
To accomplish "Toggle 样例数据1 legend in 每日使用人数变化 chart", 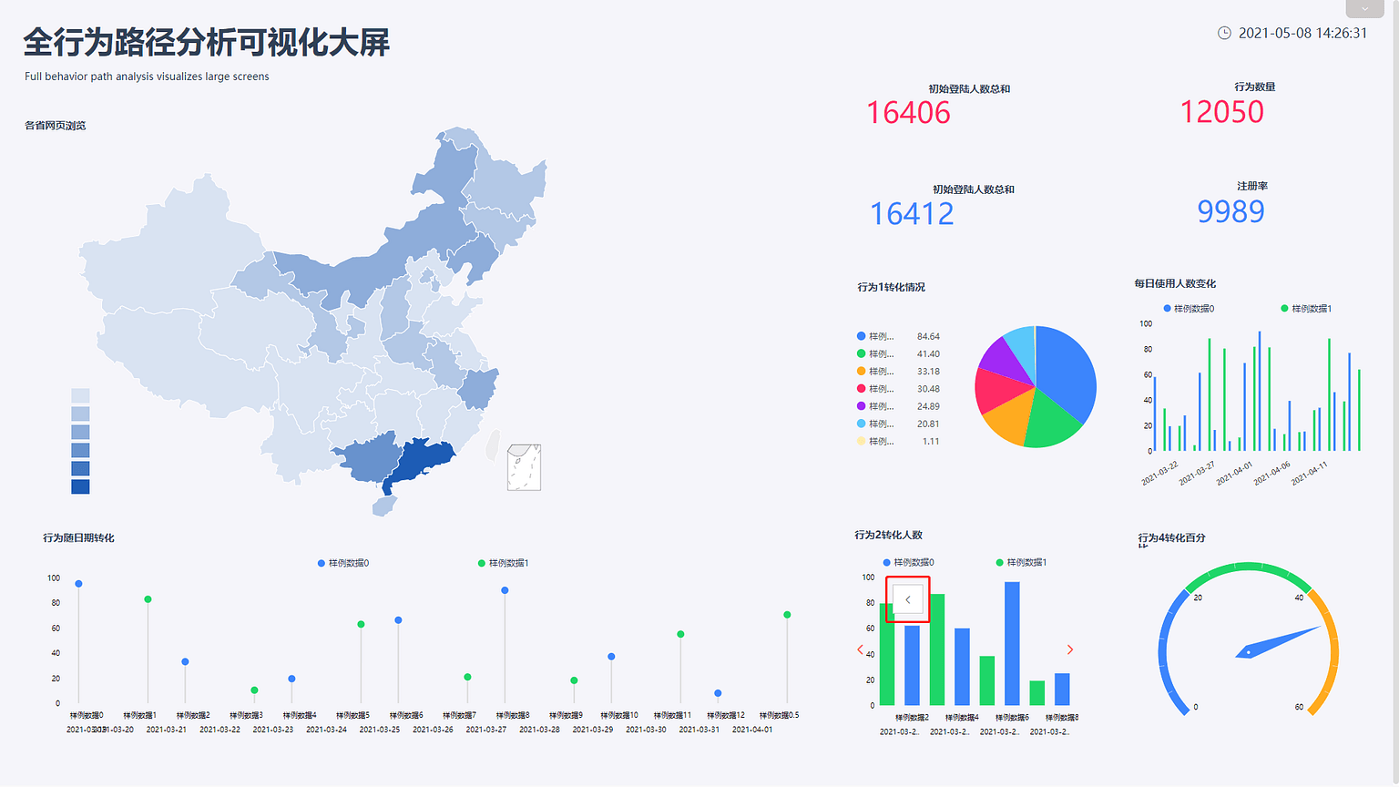I will (x=1306, y=309).
